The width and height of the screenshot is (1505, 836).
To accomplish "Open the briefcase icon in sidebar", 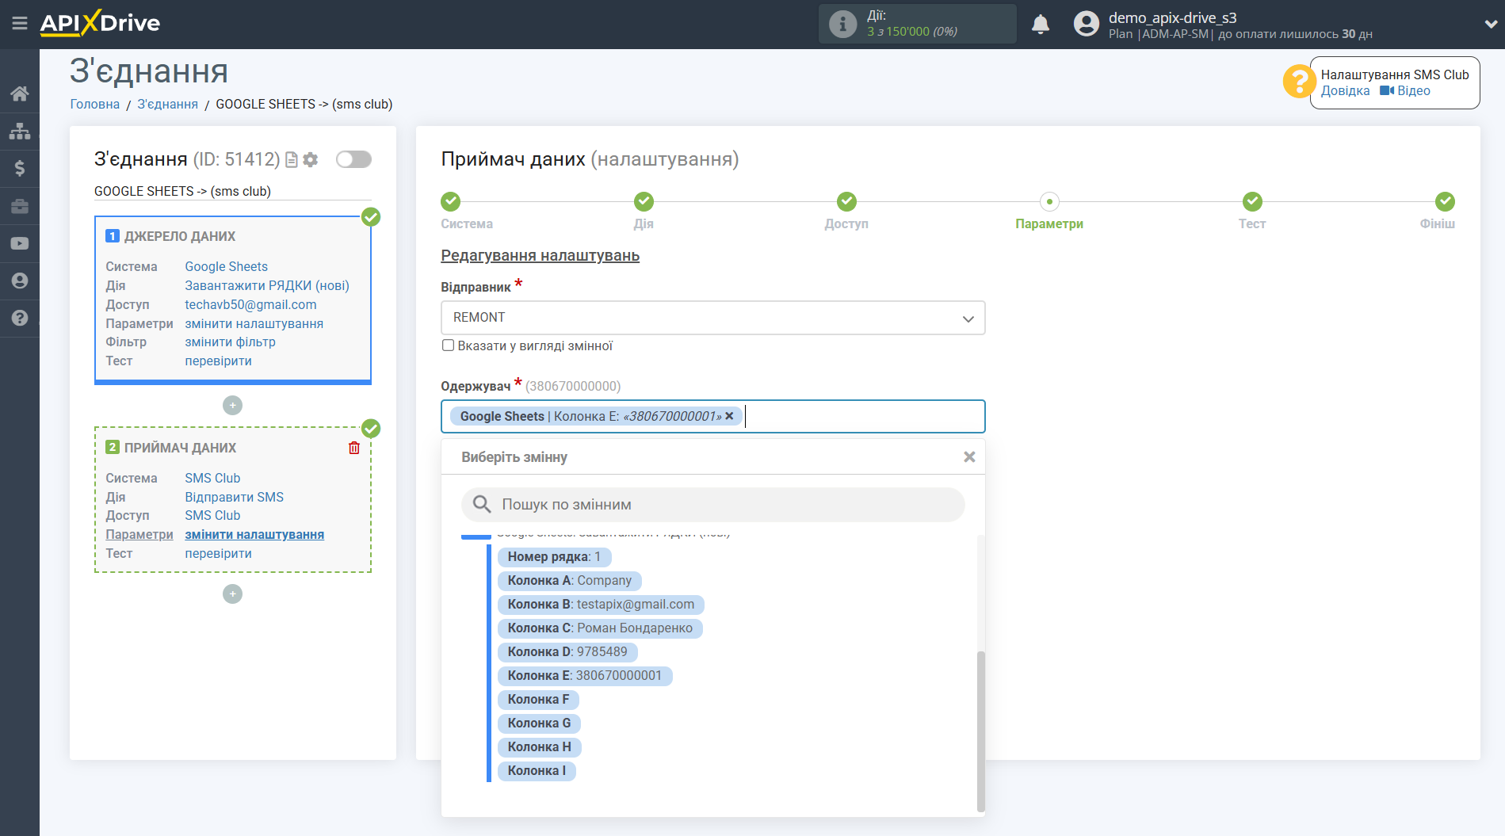I will (20, 206).
